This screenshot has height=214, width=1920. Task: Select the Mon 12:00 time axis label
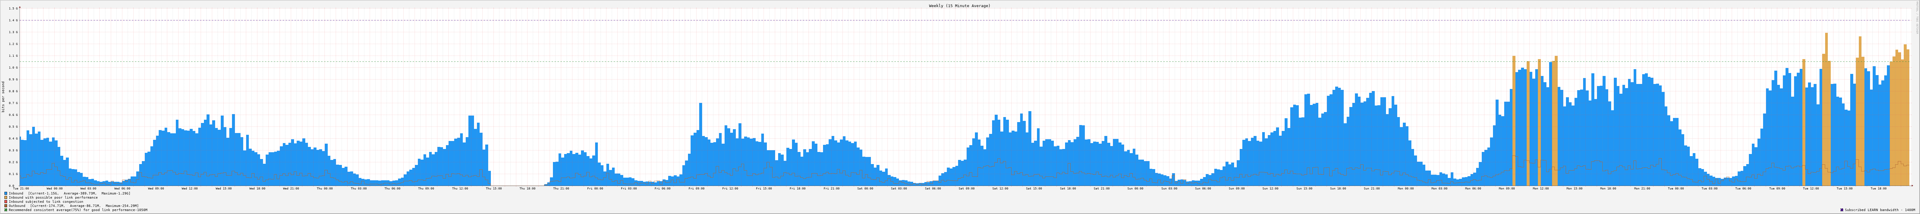tap(1541, 189)
